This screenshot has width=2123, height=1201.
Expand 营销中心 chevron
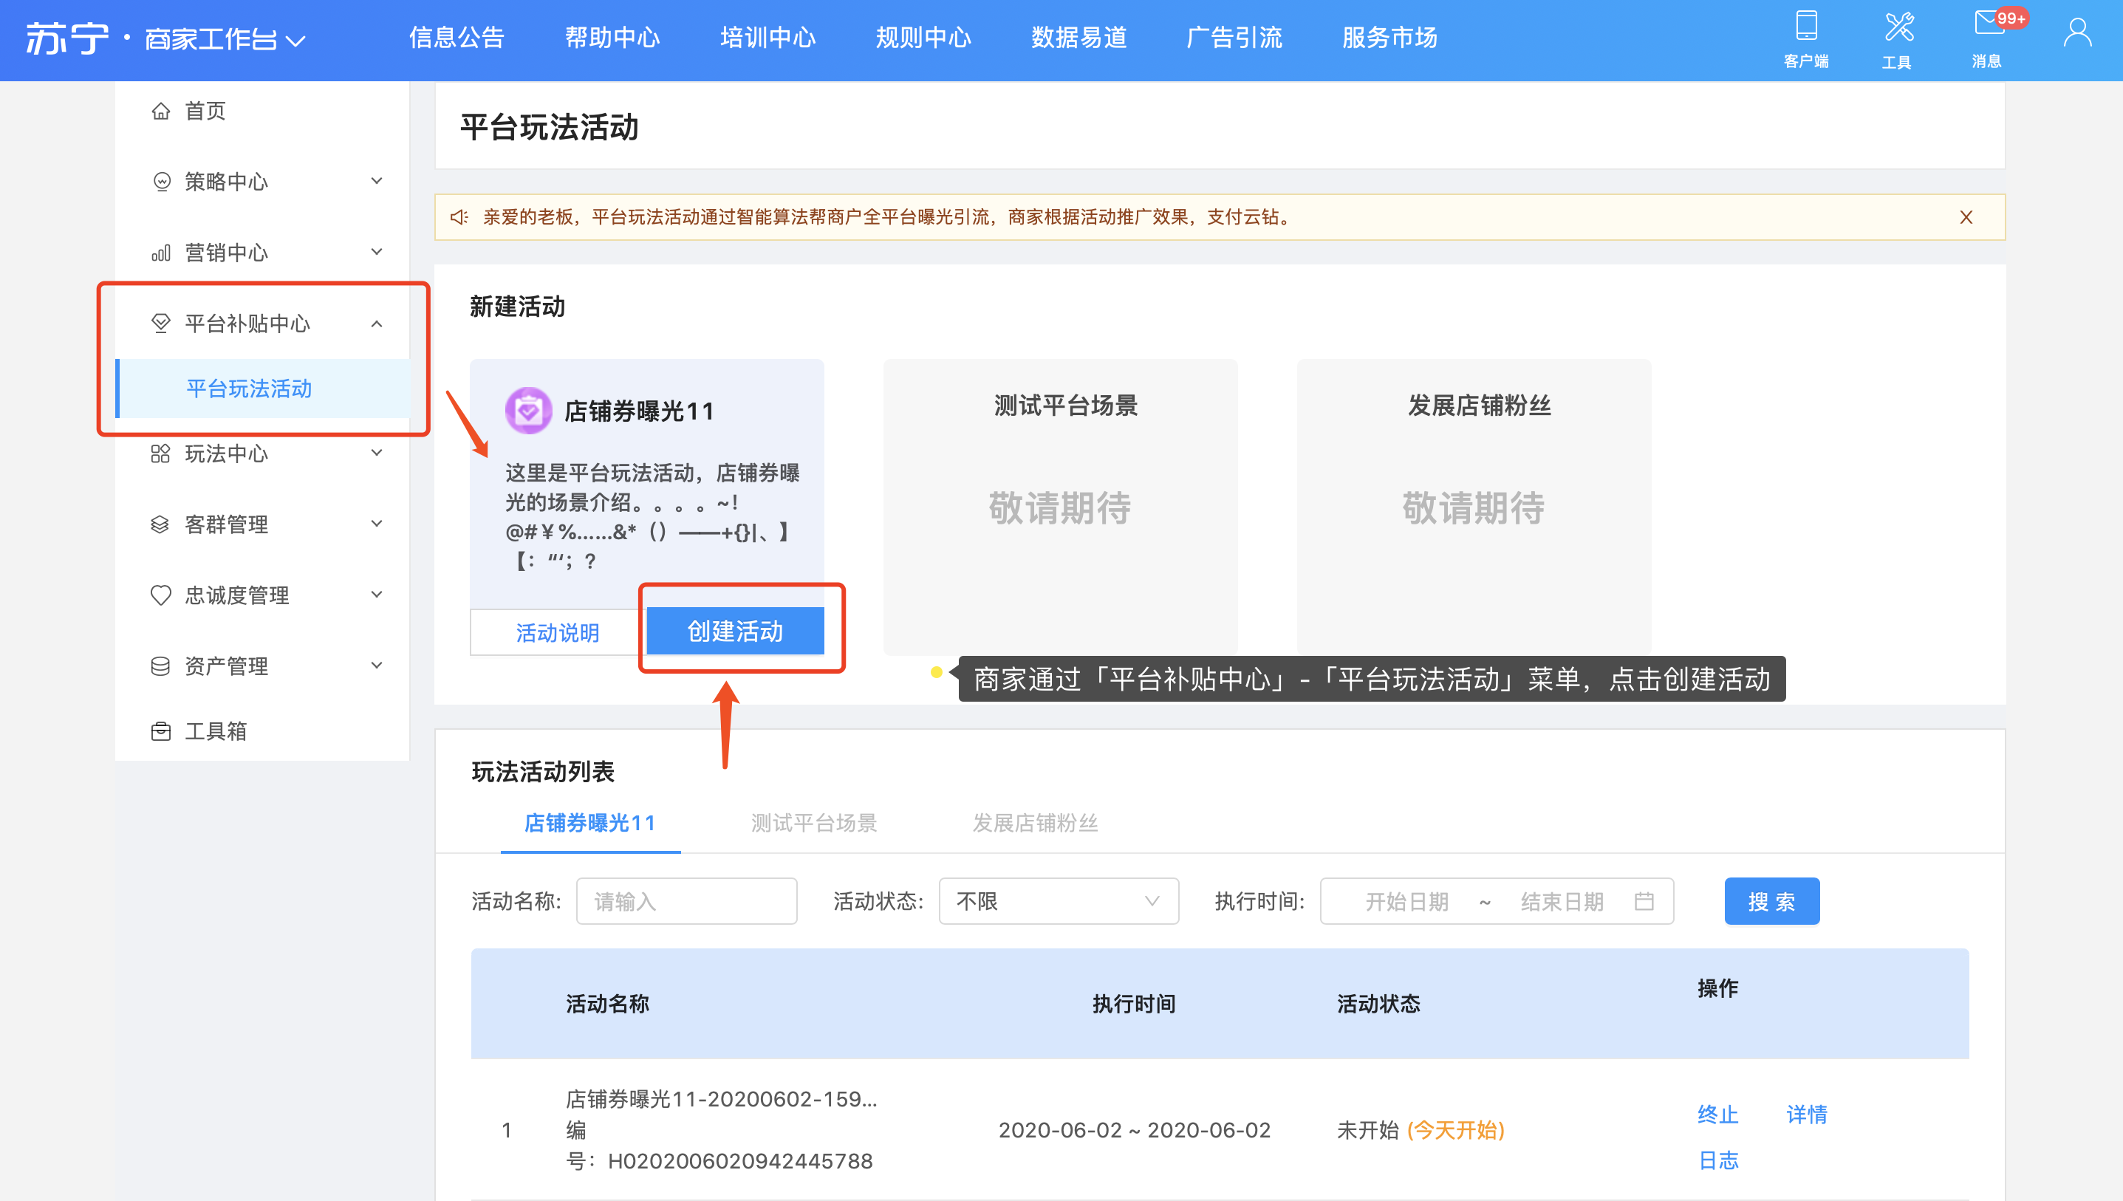[377, 253]
